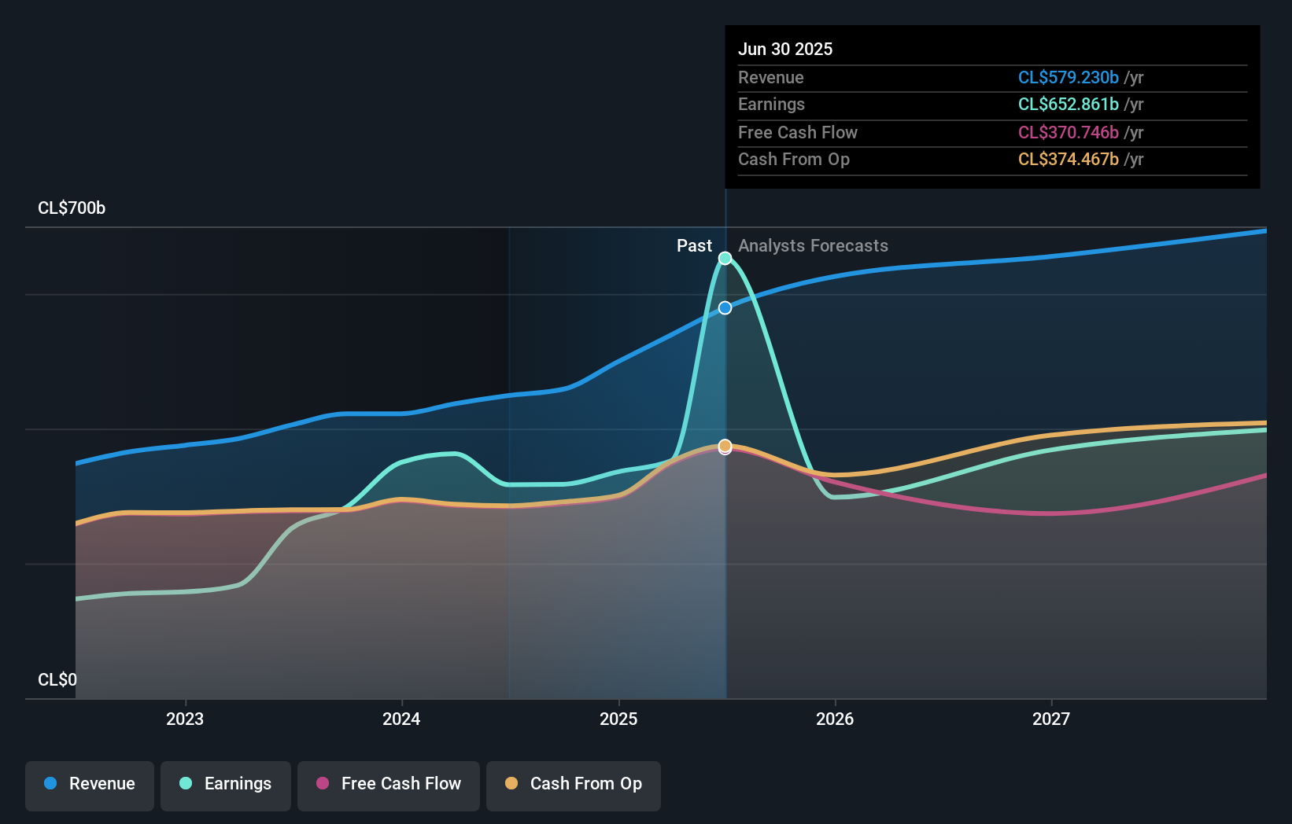Viewport: 1292px width, 824px height.
Task: Toggle the Earnings series in legend
Action: (x=226, y=785)
